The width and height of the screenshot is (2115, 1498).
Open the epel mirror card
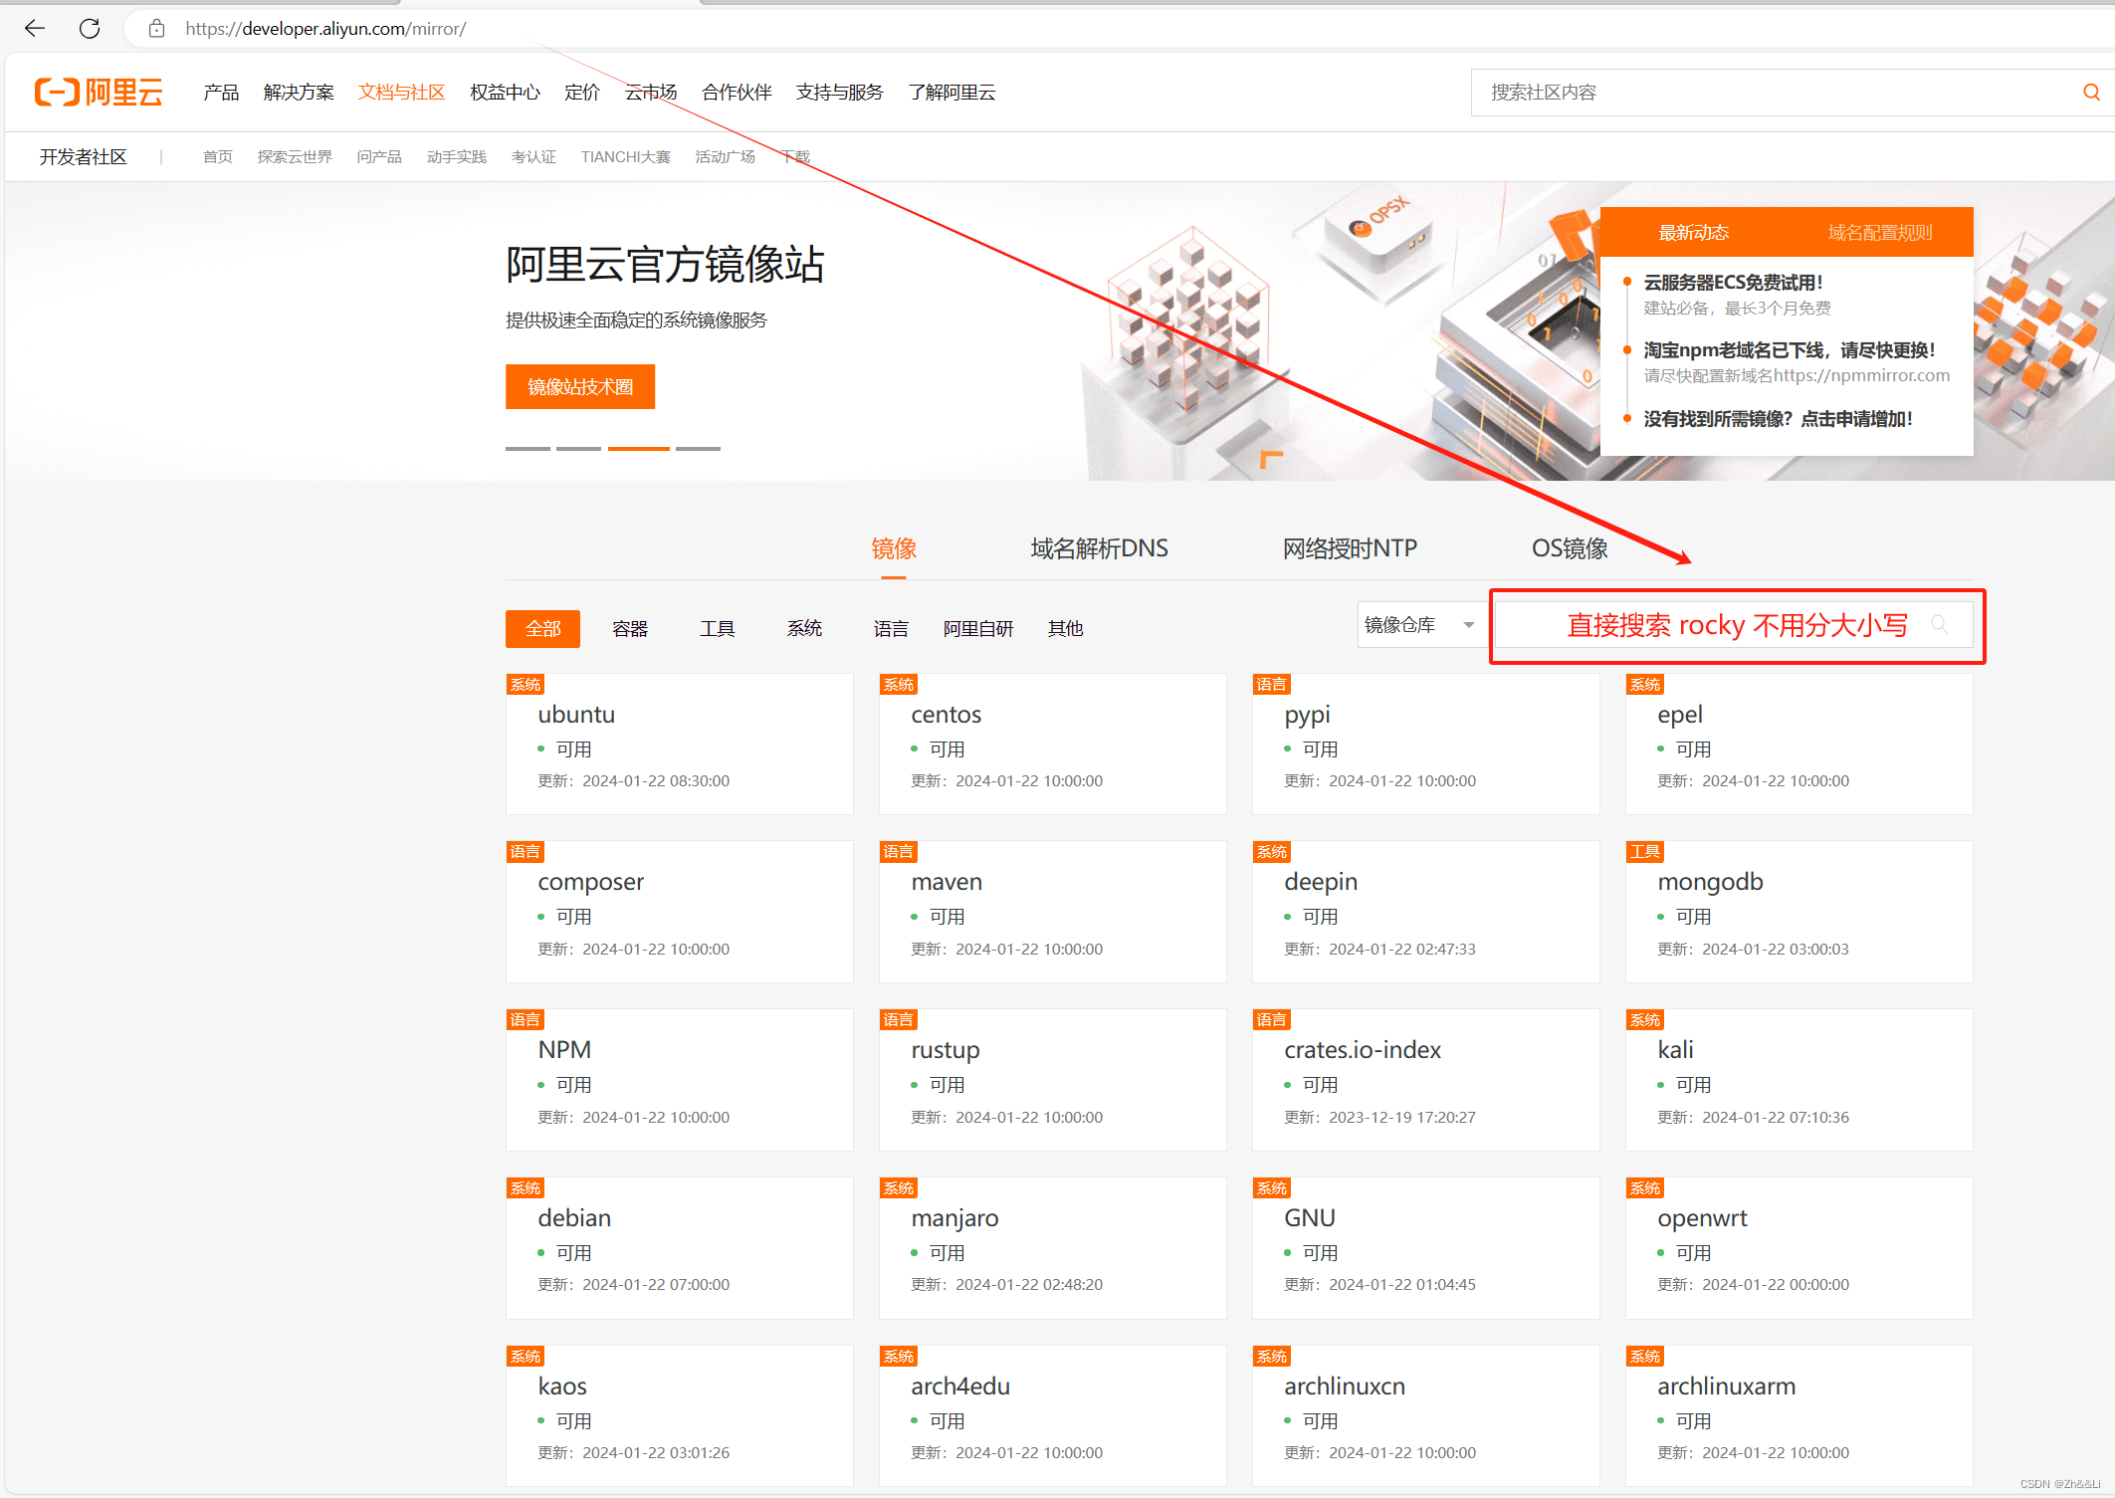coord(1799,745)
